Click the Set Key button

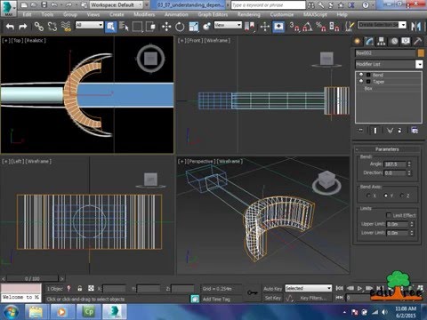(x=273, y=298)
